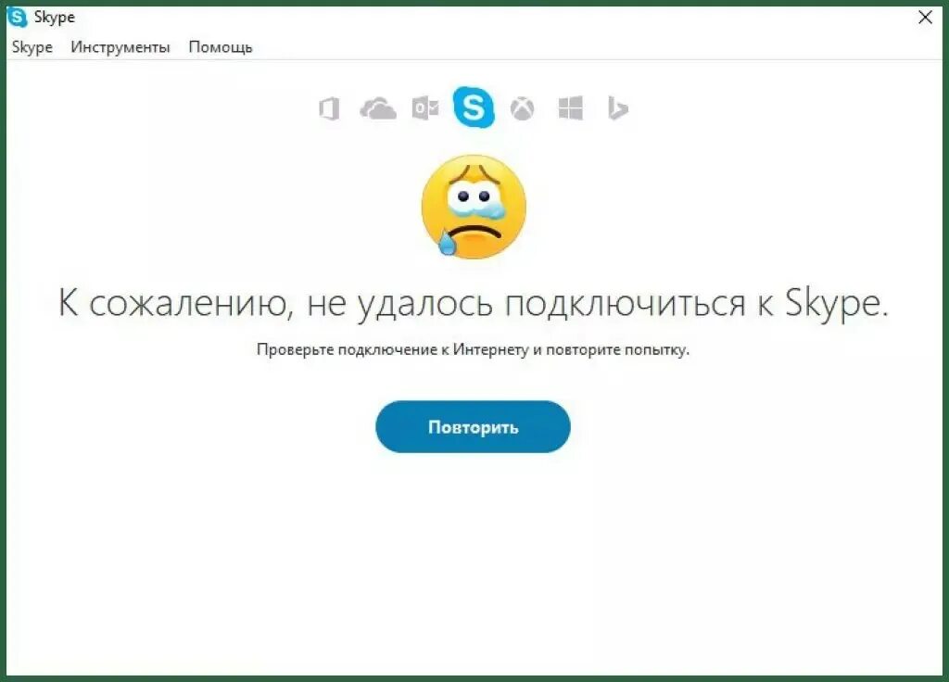Open the Помощь menu
The height and width of the screenshot is (682, 949).
(x=221, y=47)
